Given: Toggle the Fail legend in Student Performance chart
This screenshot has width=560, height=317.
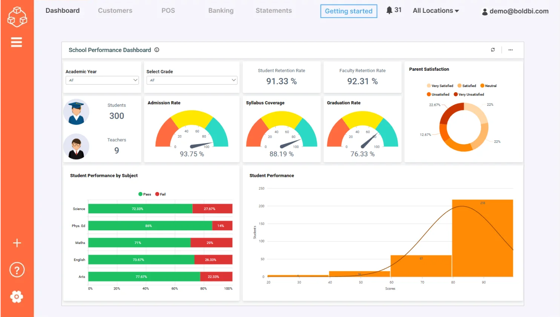Looking at the screenshot, I should pyautogui.click(x=160, y=194).
